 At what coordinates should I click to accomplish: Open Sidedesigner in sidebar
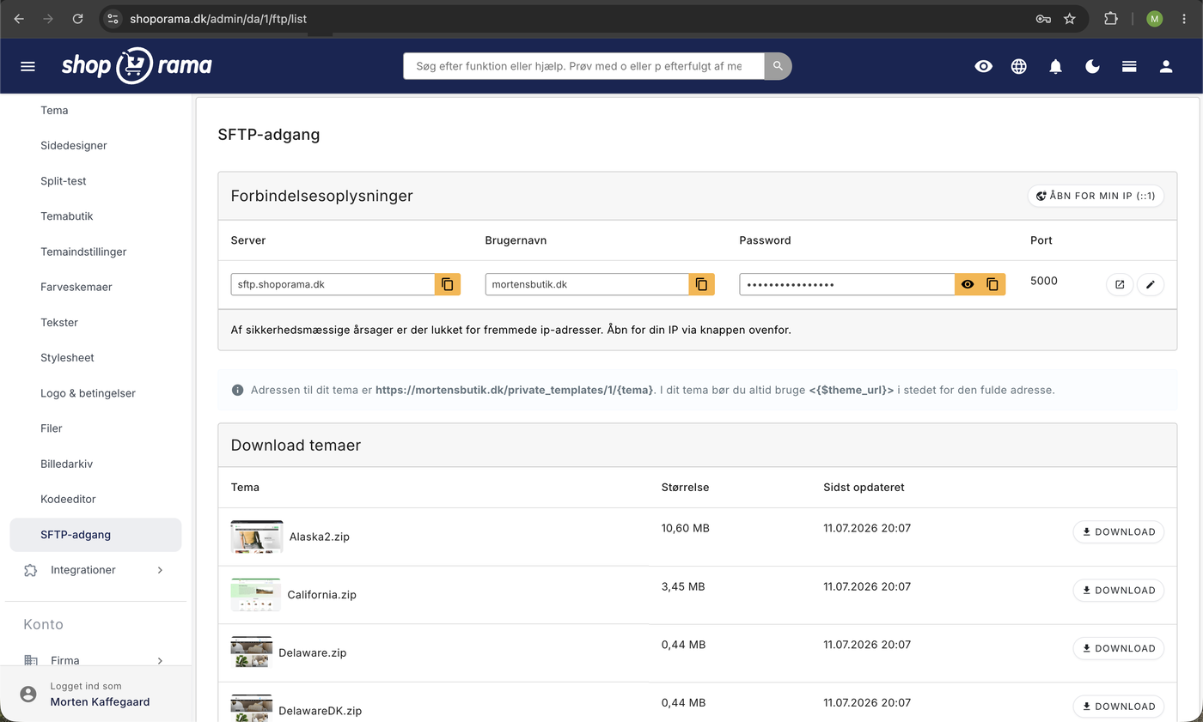[74, 145]
